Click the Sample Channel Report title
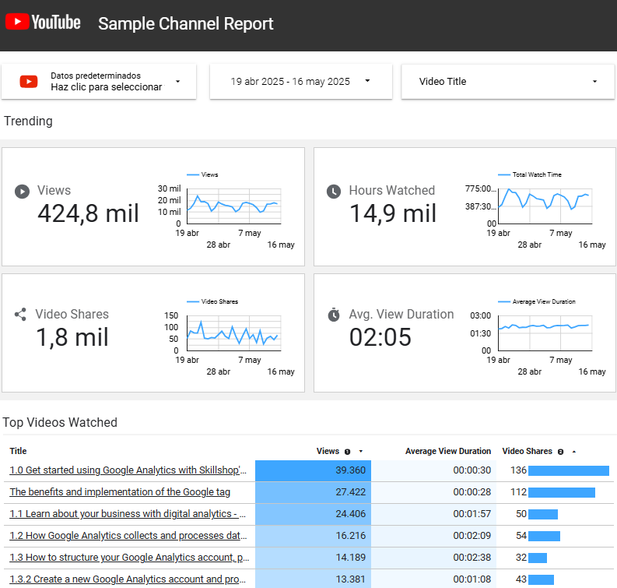Image resolution: width=617 pixels, height=588 pixels. coord(185,23)
